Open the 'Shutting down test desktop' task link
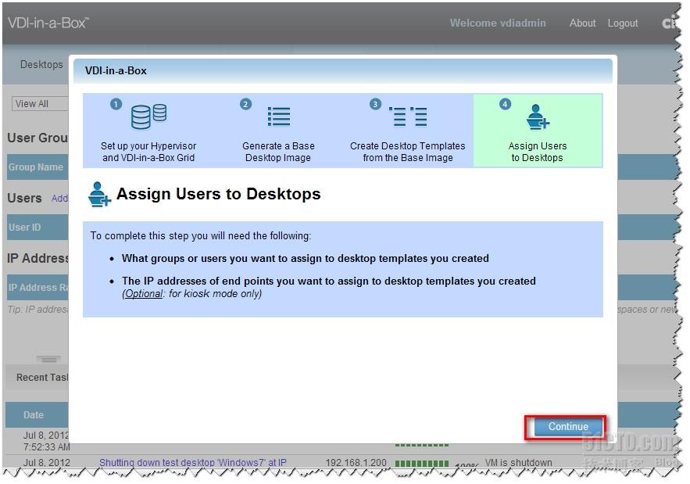690x484 pixels. tap(193, 462)
